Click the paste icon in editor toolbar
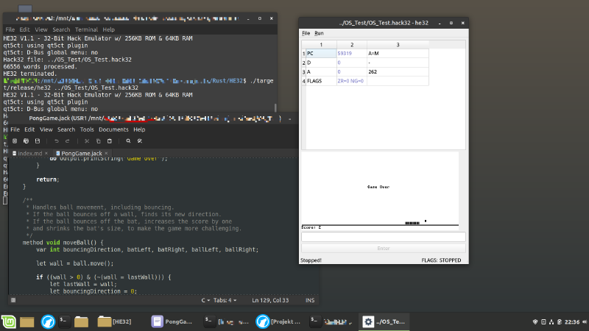 (x=109, y=140)
